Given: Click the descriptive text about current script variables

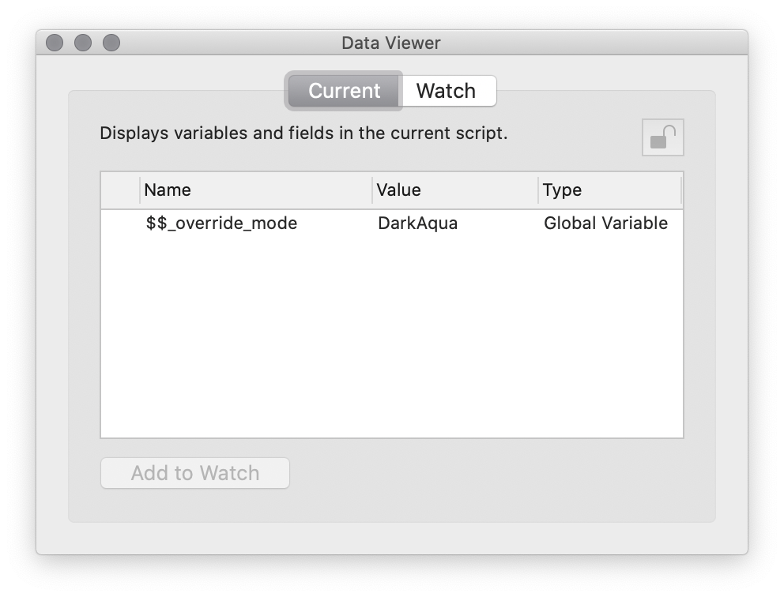Looking at the screenshot, I should point(305,133).
